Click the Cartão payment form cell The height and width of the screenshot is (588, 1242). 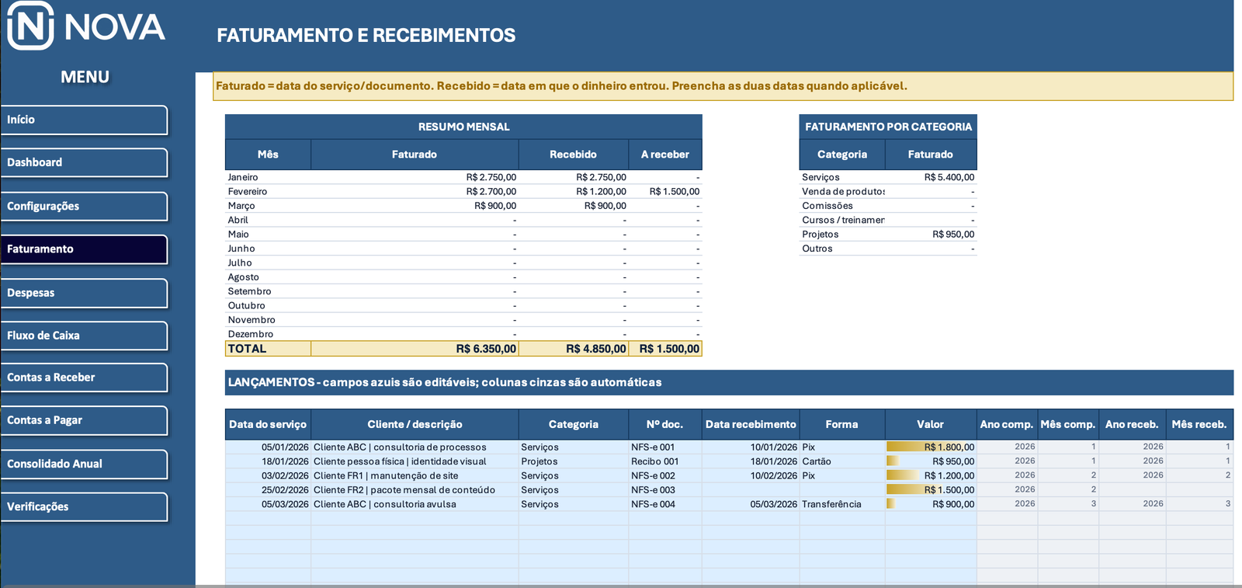click(x=841, y=461)
